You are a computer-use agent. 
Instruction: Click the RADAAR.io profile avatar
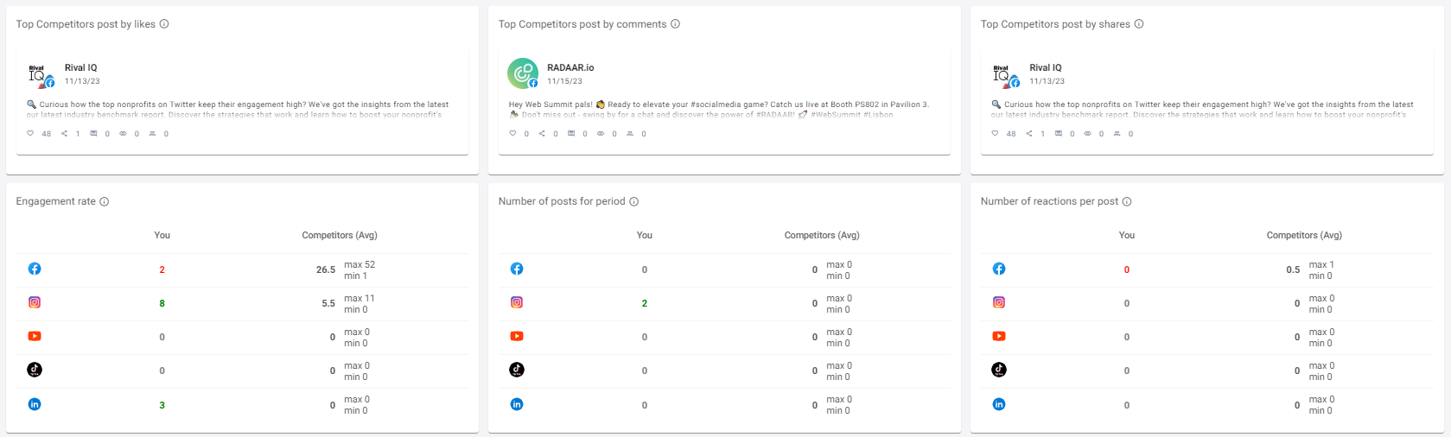[523, 73]
